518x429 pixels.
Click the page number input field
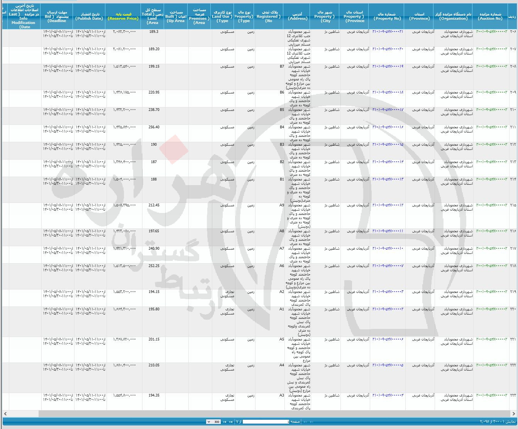266,422
